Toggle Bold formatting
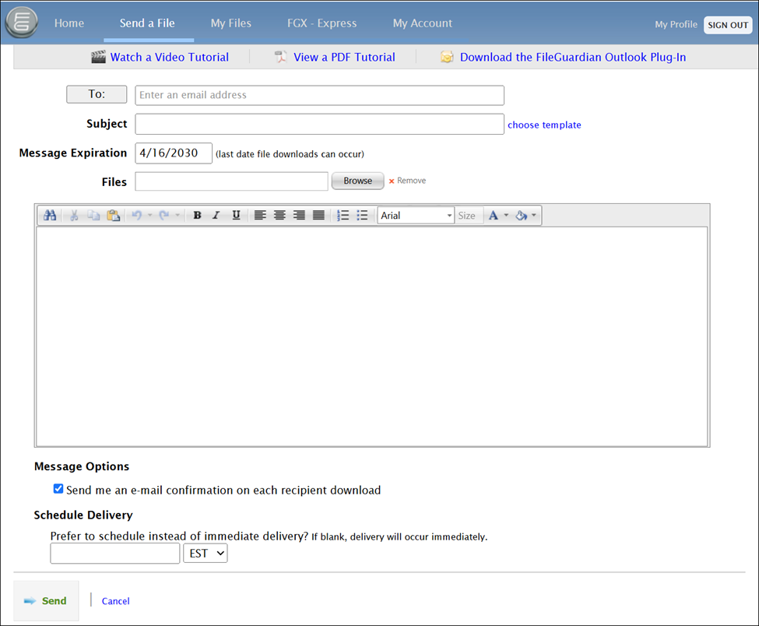 197,216
